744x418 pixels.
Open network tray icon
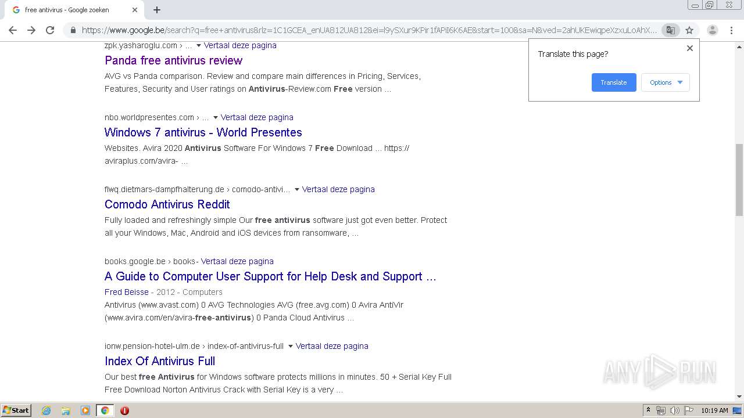pyautogui.click(x=661, y=410)
